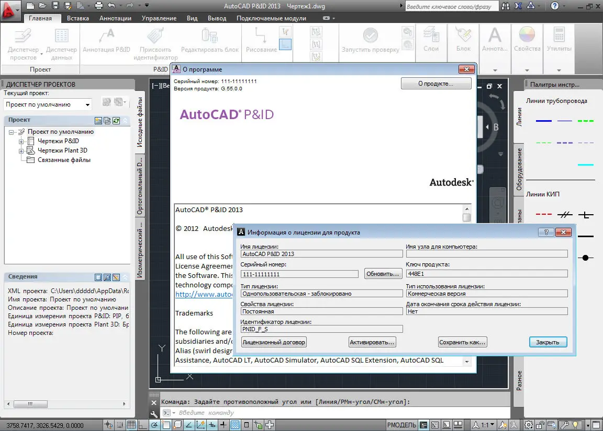Viewport: 603px width, 431px height.
Task: Switch to the Вид ribbon tab
Action: [x=192, y=18]
